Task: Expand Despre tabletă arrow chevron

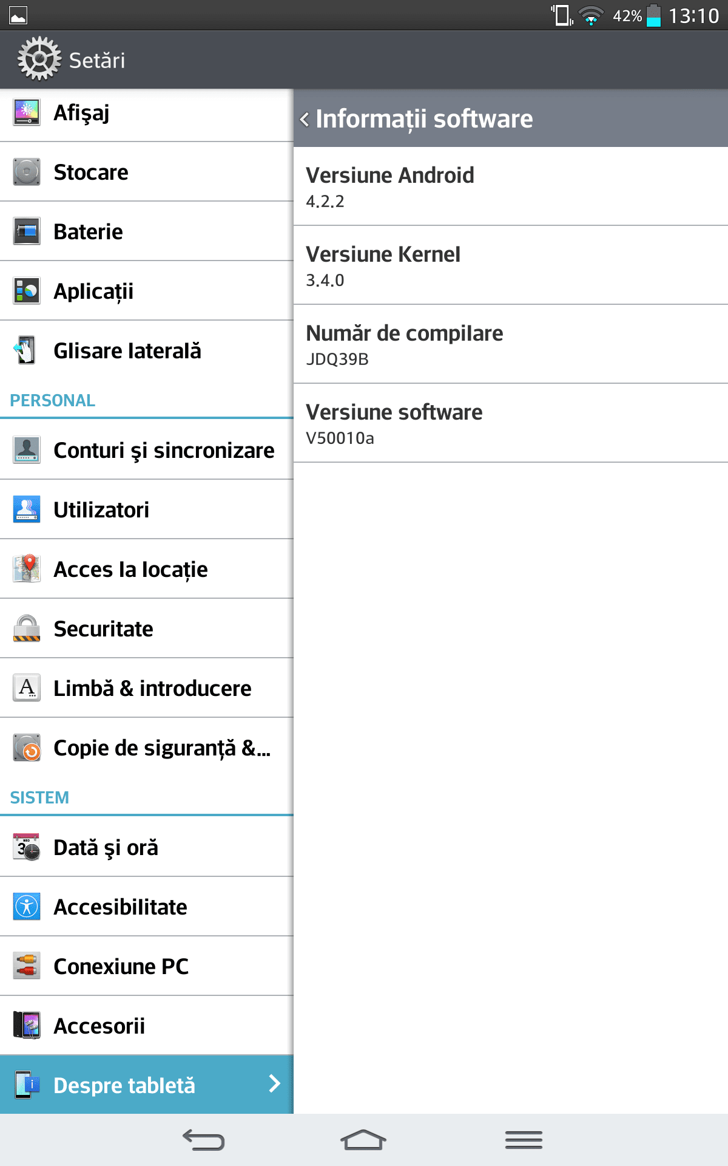Action: (x=275, y=1083)
